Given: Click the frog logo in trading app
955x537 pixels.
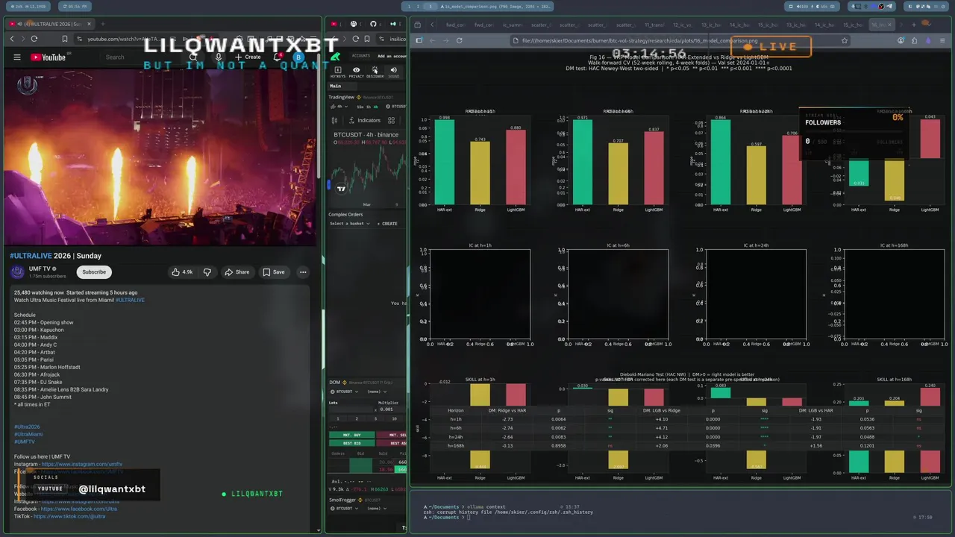Looking at the screenshot, I should tap(336, 56).
